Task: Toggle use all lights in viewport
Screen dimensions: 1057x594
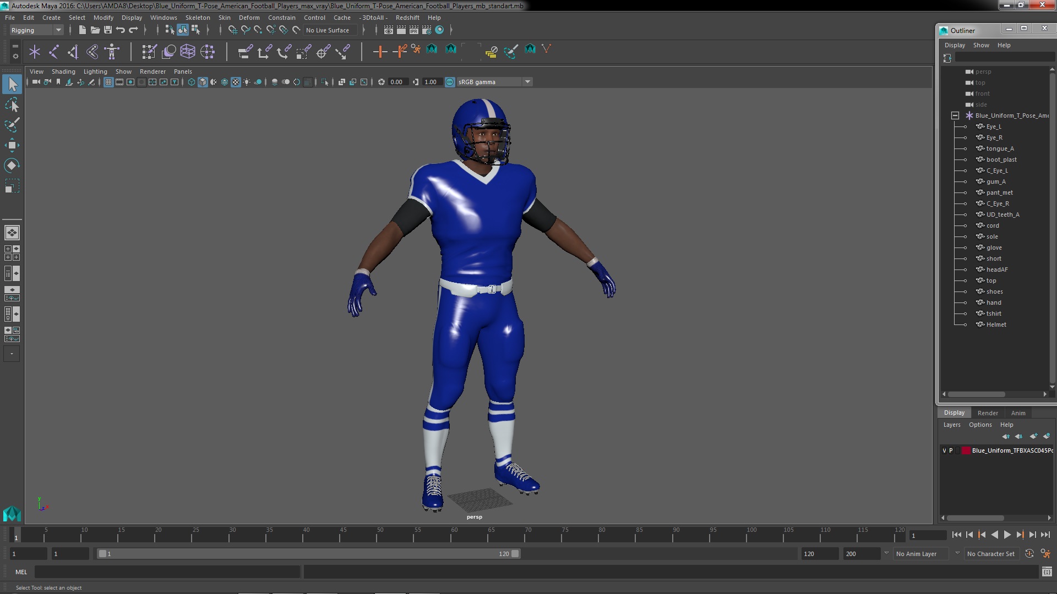Action: coord(247,82)
